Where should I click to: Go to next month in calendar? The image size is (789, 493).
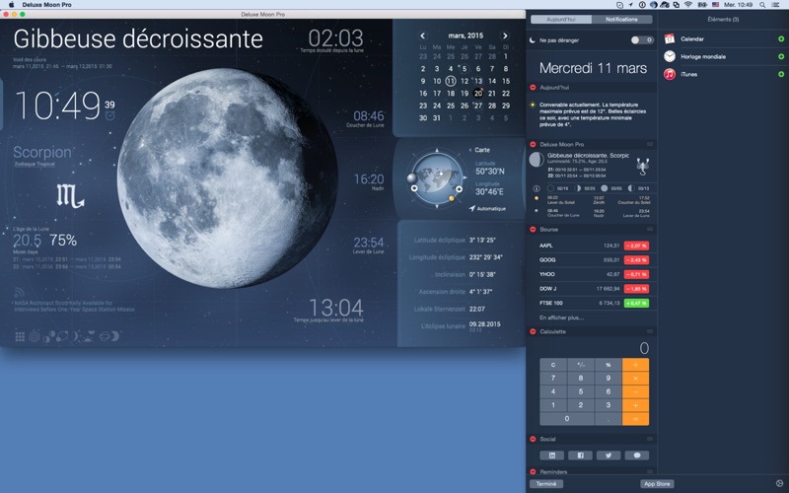505,35
